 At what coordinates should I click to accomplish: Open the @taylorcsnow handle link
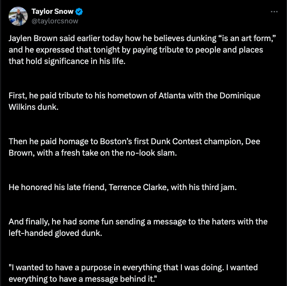[55, 21]
